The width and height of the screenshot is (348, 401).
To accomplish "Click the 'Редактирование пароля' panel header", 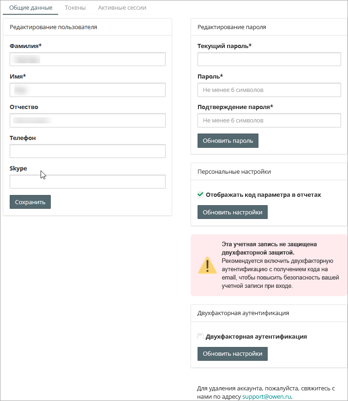I will pyautogui.click(x=232, y=27).
